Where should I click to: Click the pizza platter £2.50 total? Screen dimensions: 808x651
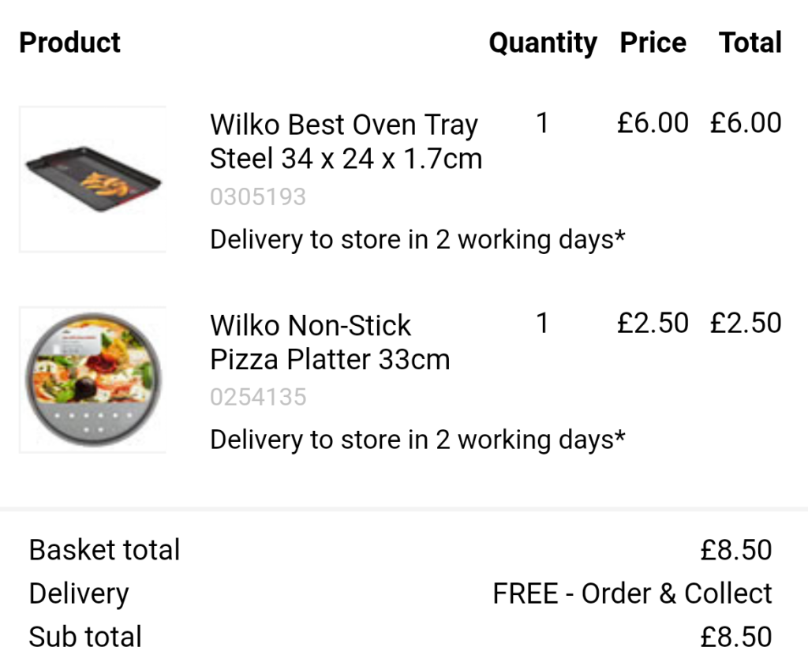click(x=746, y=324)
